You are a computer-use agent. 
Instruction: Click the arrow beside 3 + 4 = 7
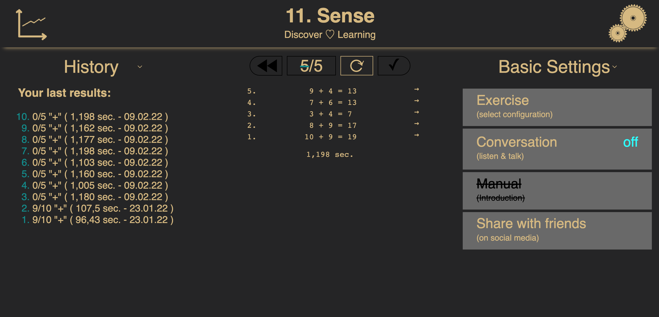[417, 112]
